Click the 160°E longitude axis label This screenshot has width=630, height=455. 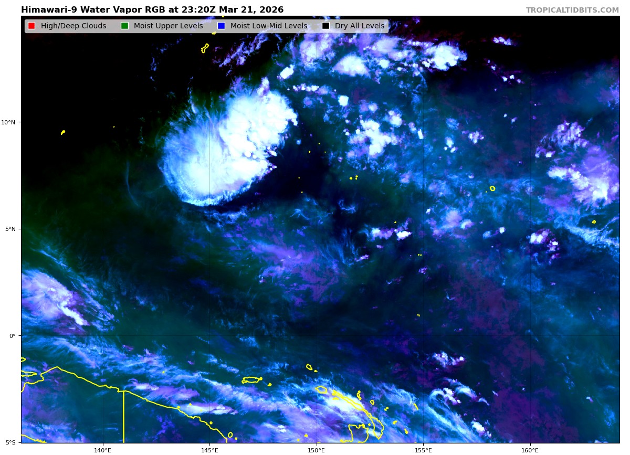[530, 450]
